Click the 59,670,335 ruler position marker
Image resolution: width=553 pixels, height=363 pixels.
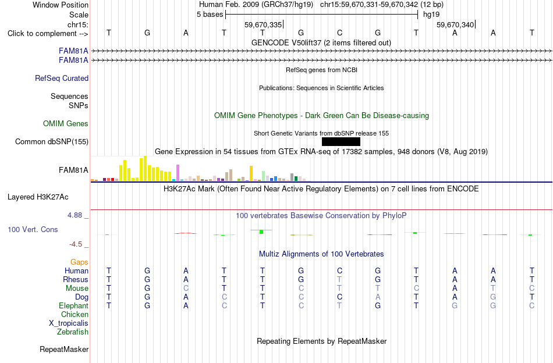point(263,24)
